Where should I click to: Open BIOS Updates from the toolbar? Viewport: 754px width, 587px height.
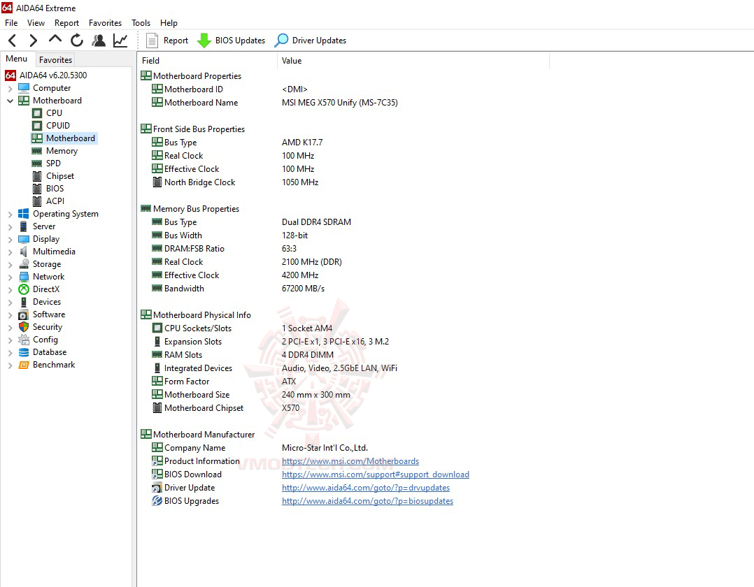pos(231,40)
